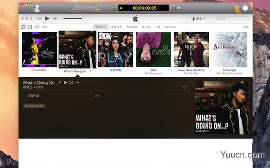Viewport: 270px width, 168px height.
Task: Open the Fall Out Boy album cover
Action: point(191,49)
